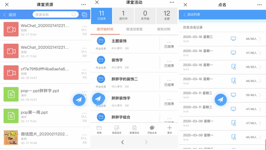Expand the 2020-03-18 星期三 attendance record chevron
Image resolution: width=266 pixels, height=150 pixels.
click(x=260, y=39)
